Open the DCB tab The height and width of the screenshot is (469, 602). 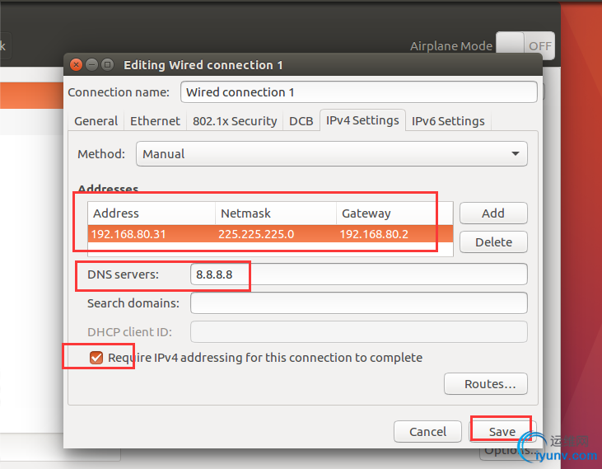(x=301, y=121)
